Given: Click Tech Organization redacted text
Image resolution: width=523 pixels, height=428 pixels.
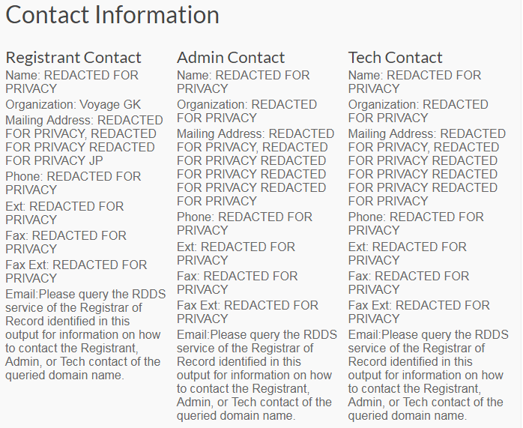Looking at the screenshot, I should click(x=418, y=111).
